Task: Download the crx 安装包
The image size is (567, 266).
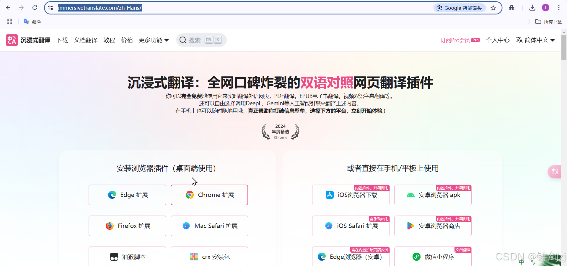Action: [209, 256]
